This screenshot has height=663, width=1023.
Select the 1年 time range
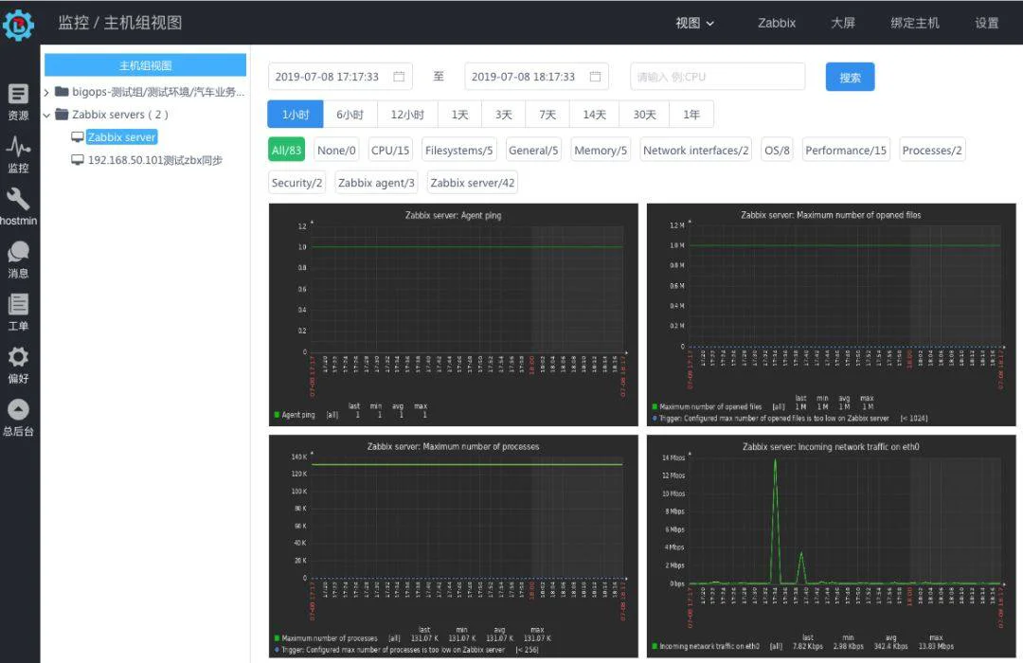(x=691, y=115)
